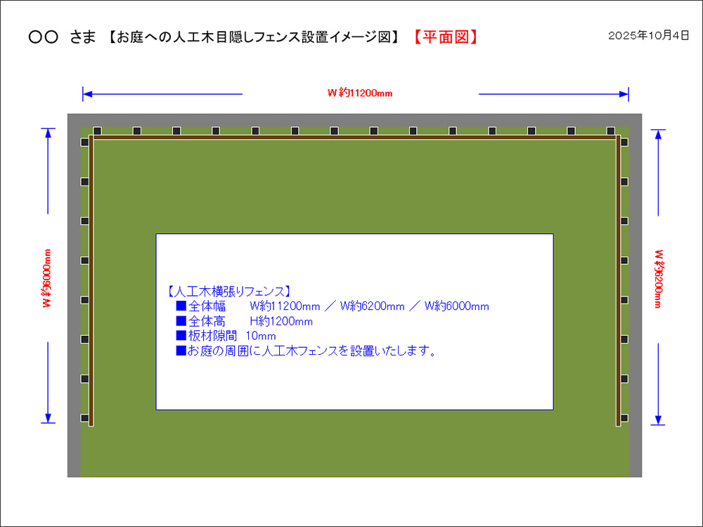Click the horizontal brown fence rail along top
The image size is (703, 527).
[354, 137]
